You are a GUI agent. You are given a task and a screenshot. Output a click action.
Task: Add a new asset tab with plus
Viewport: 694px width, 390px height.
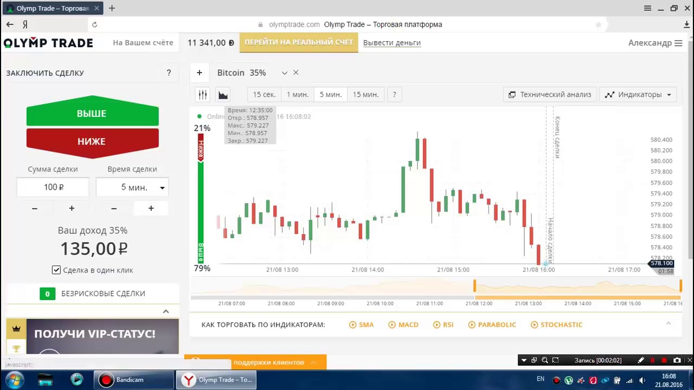tap(200, 73)
